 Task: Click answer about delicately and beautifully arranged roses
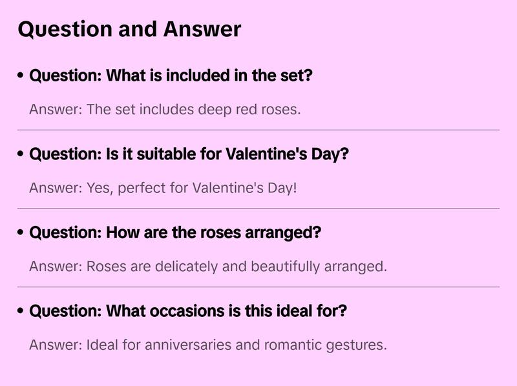[x=208, y=267]
